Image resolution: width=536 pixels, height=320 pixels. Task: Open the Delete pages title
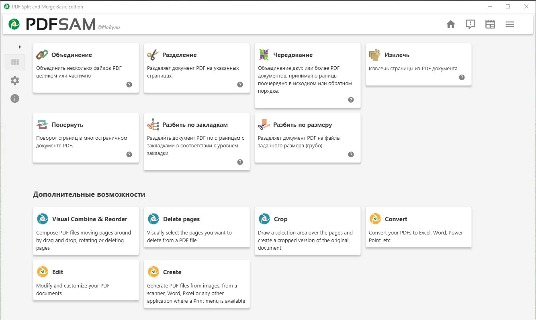181,219
